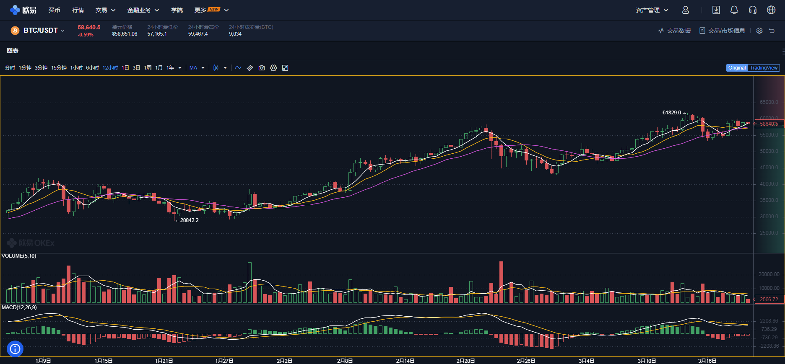The height and width of the screenshot is (364, 785).
Task: Click the 58,640.5 last price text
Action: [x=89, y=27]
